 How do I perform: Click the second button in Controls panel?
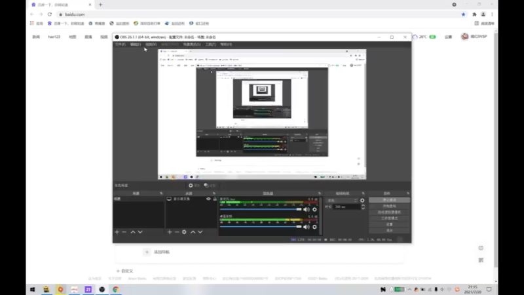coord(389,206)
